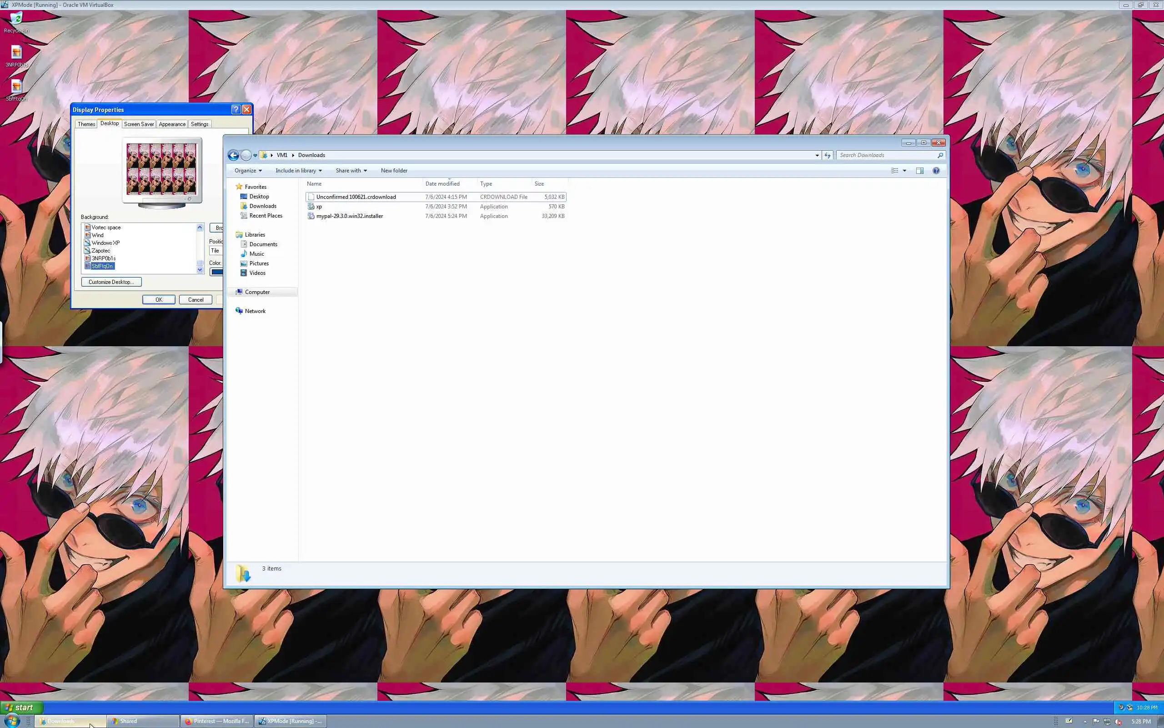1164x728 pixels.
Task: Select Windows XP in background list
Action: (x=105, y=243)
